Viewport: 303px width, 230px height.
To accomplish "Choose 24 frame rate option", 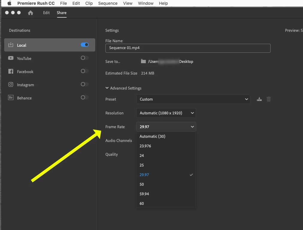I will [166, 156].
